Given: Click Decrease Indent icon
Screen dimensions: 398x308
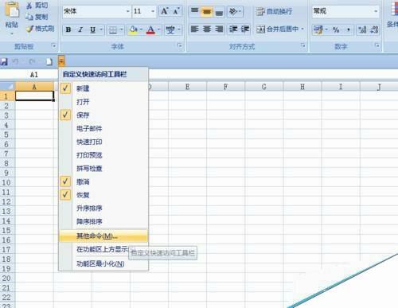Looking at the screenshot, I should point(233,29).
